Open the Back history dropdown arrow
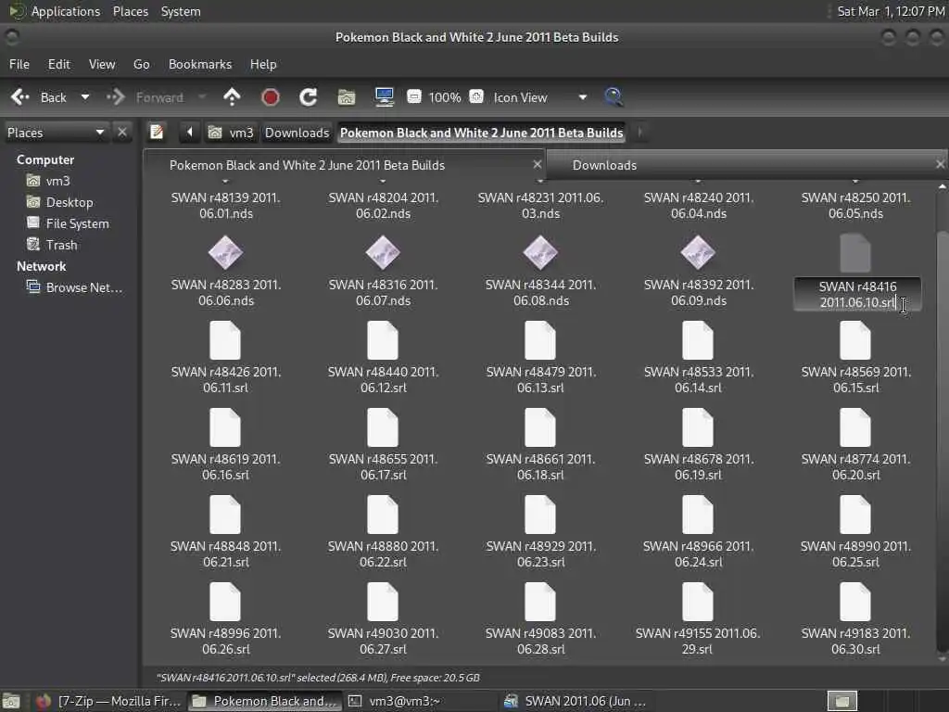Image resolution: width=949 pixels, height=712 pixels. (85, 96)
